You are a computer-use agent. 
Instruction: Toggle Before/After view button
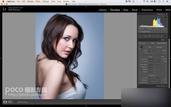pyautogui.click(x=10, y=102)
